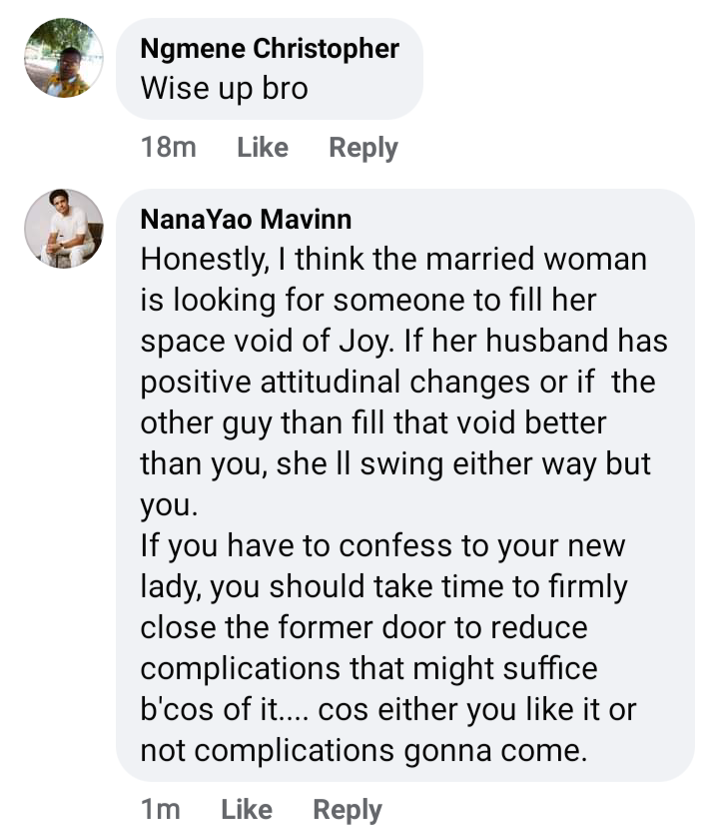Screen dimensions: 719x834
Task: Open the 18m timestamp link
Action: (x=169, y=148)
